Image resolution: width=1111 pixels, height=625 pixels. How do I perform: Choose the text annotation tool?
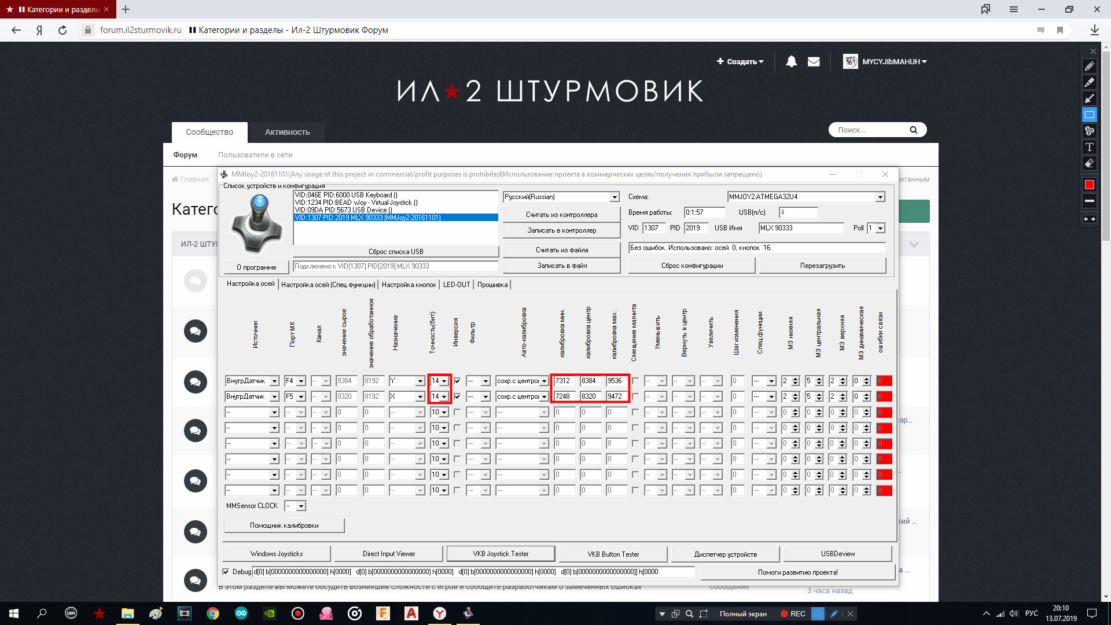point(1089,147)
